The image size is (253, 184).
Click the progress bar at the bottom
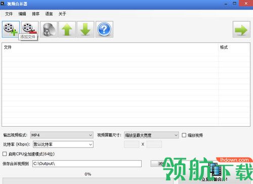[88, 180]
